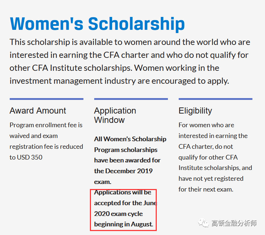This screenshot has height=235, width=265.
Task: Click the 'reduced to USD 350' text
Action: (46, 152)
